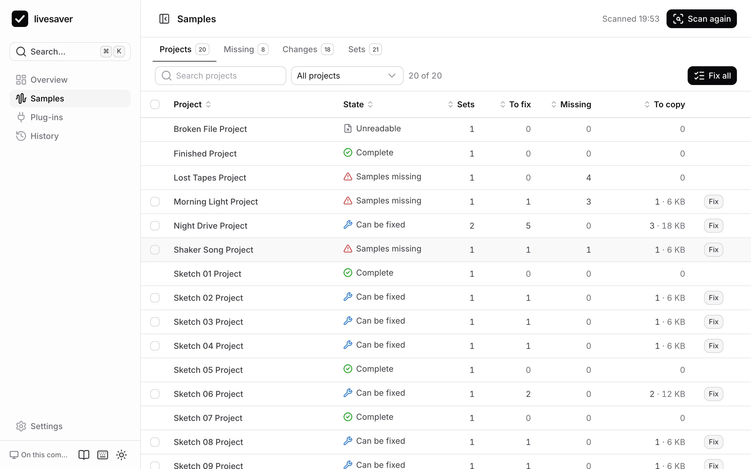
Task: Click the Complete check icon for Finished Project
Action: tap(348, 152)
